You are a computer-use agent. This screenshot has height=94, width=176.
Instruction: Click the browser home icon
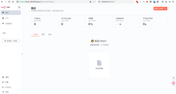click(x=13, y=2)
